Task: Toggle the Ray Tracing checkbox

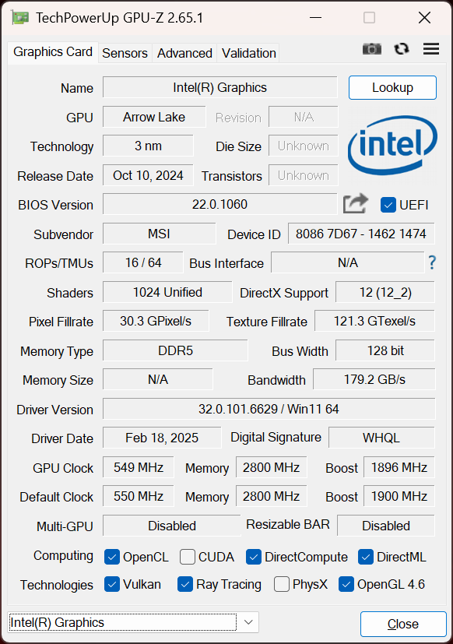Action: (x=185, y=584)
